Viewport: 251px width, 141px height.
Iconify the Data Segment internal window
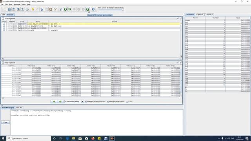178,63
